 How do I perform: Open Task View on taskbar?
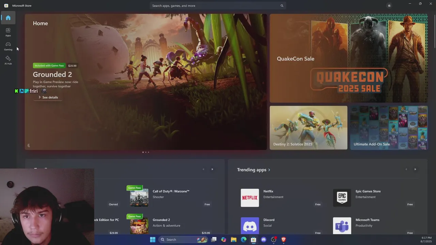[214, 240]
